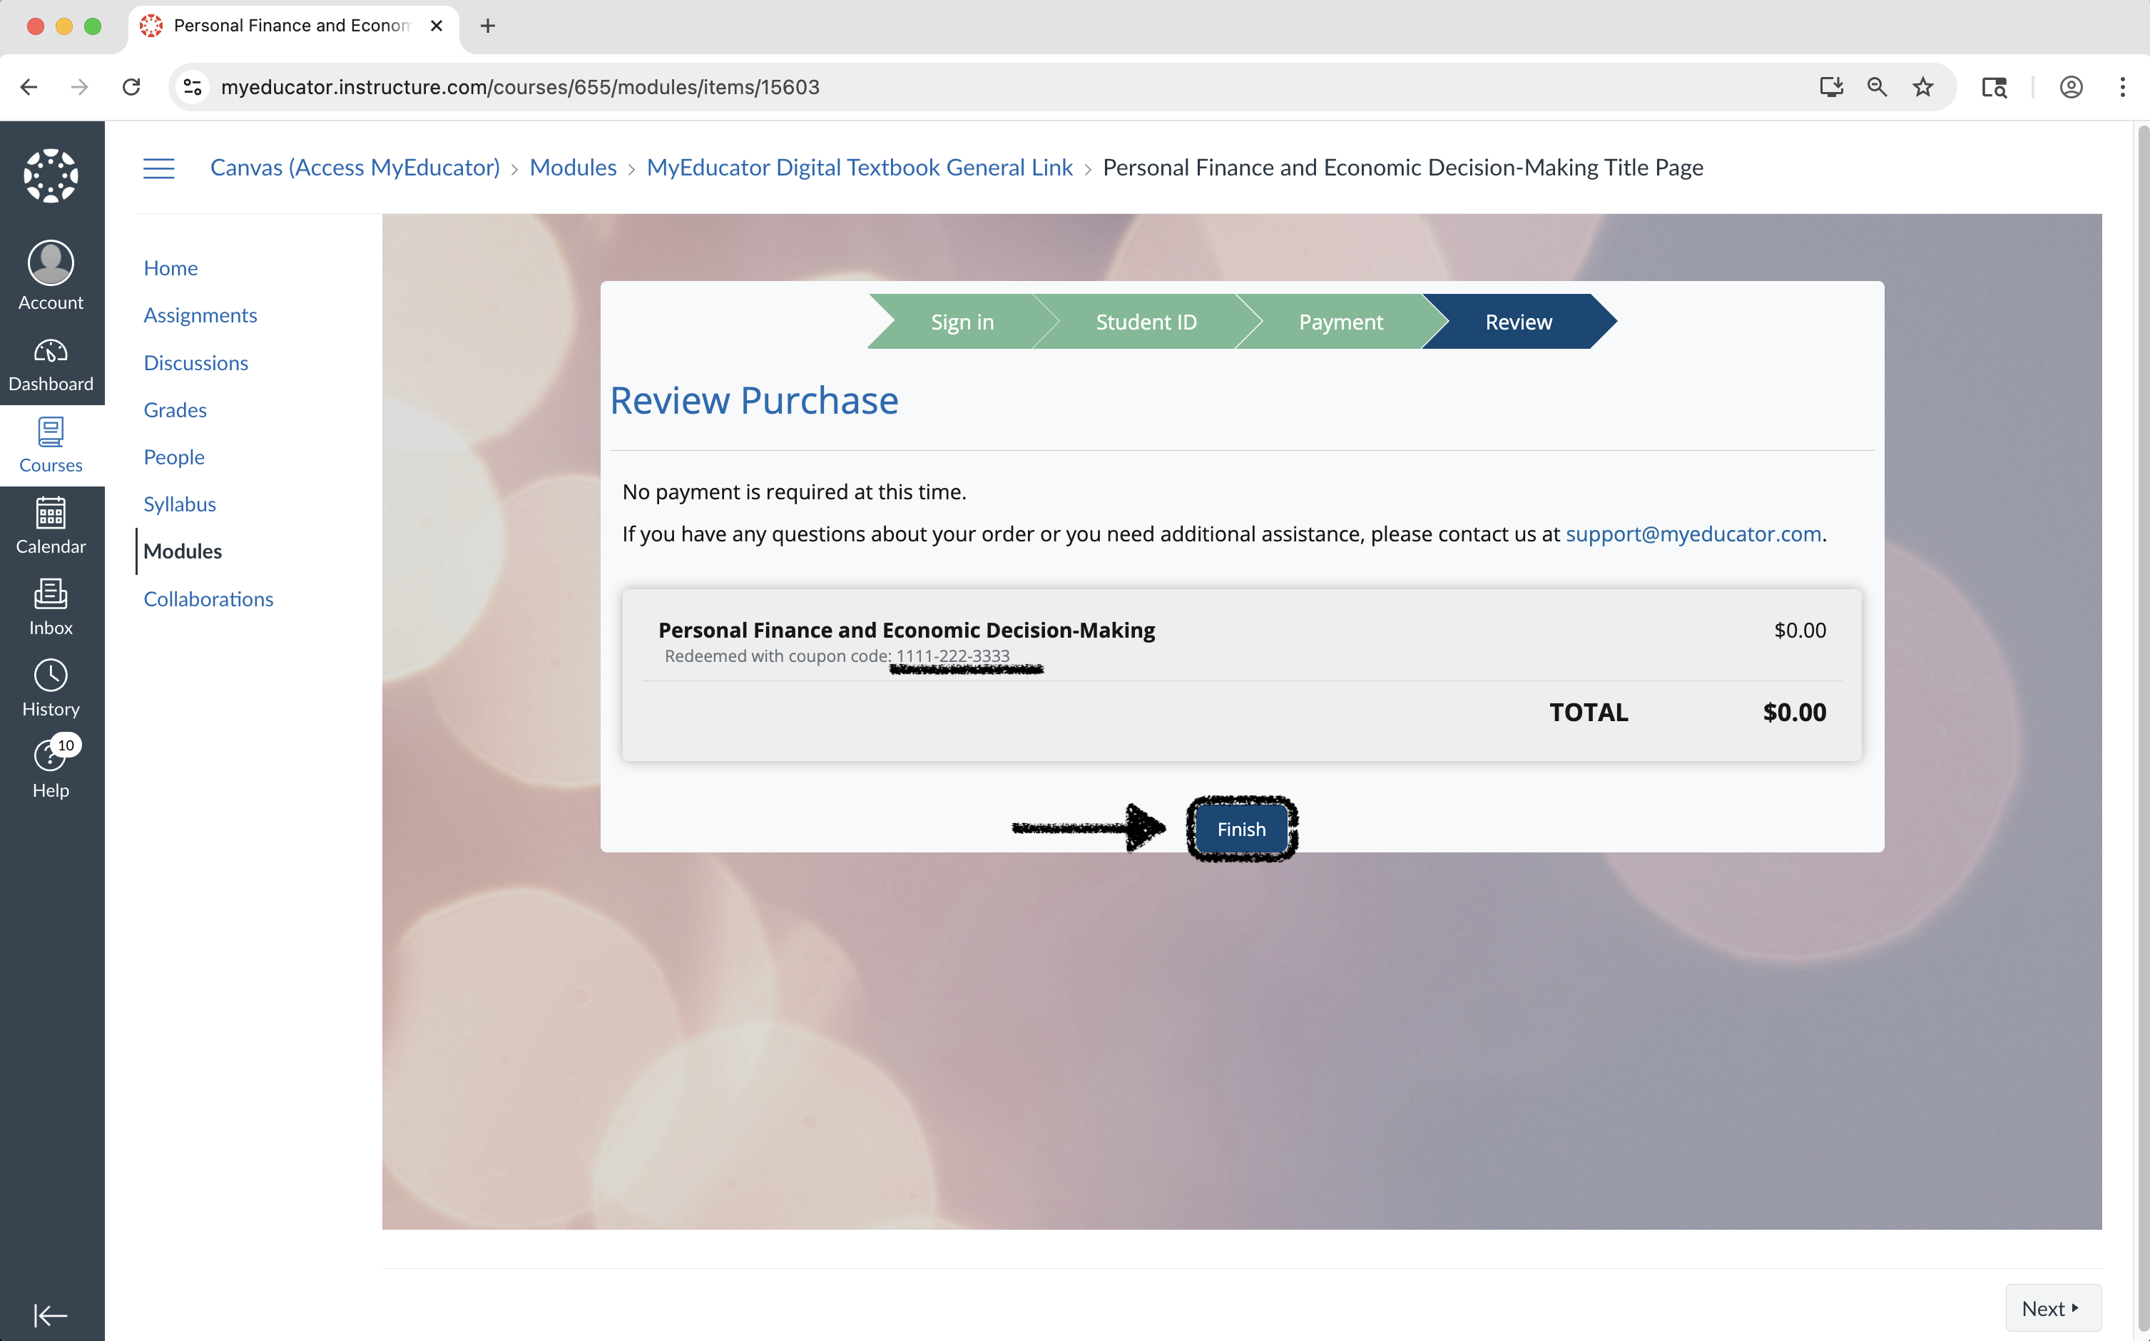
Task: Open Chrome three-dot menu
Action: click(x=2121, y=87)
